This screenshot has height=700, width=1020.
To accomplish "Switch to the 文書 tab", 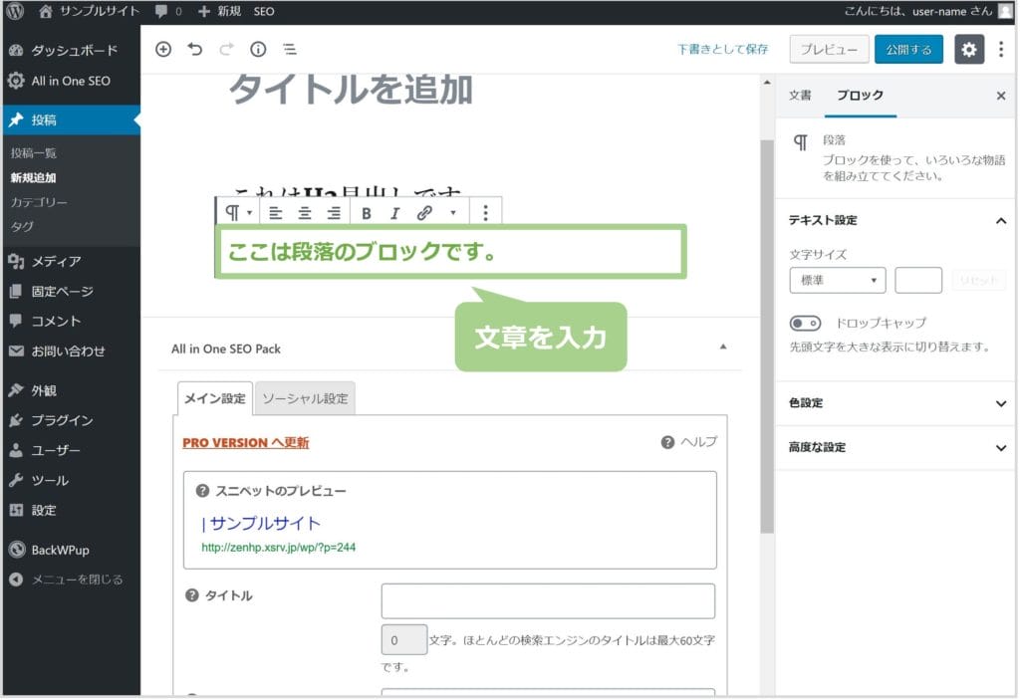I will click(x=800, y=96).
